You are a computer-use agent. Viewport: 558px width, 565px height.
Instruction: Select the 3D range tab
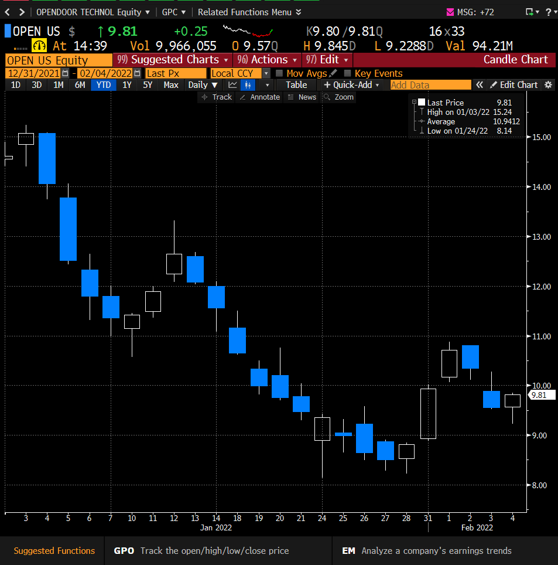point(37,85)
